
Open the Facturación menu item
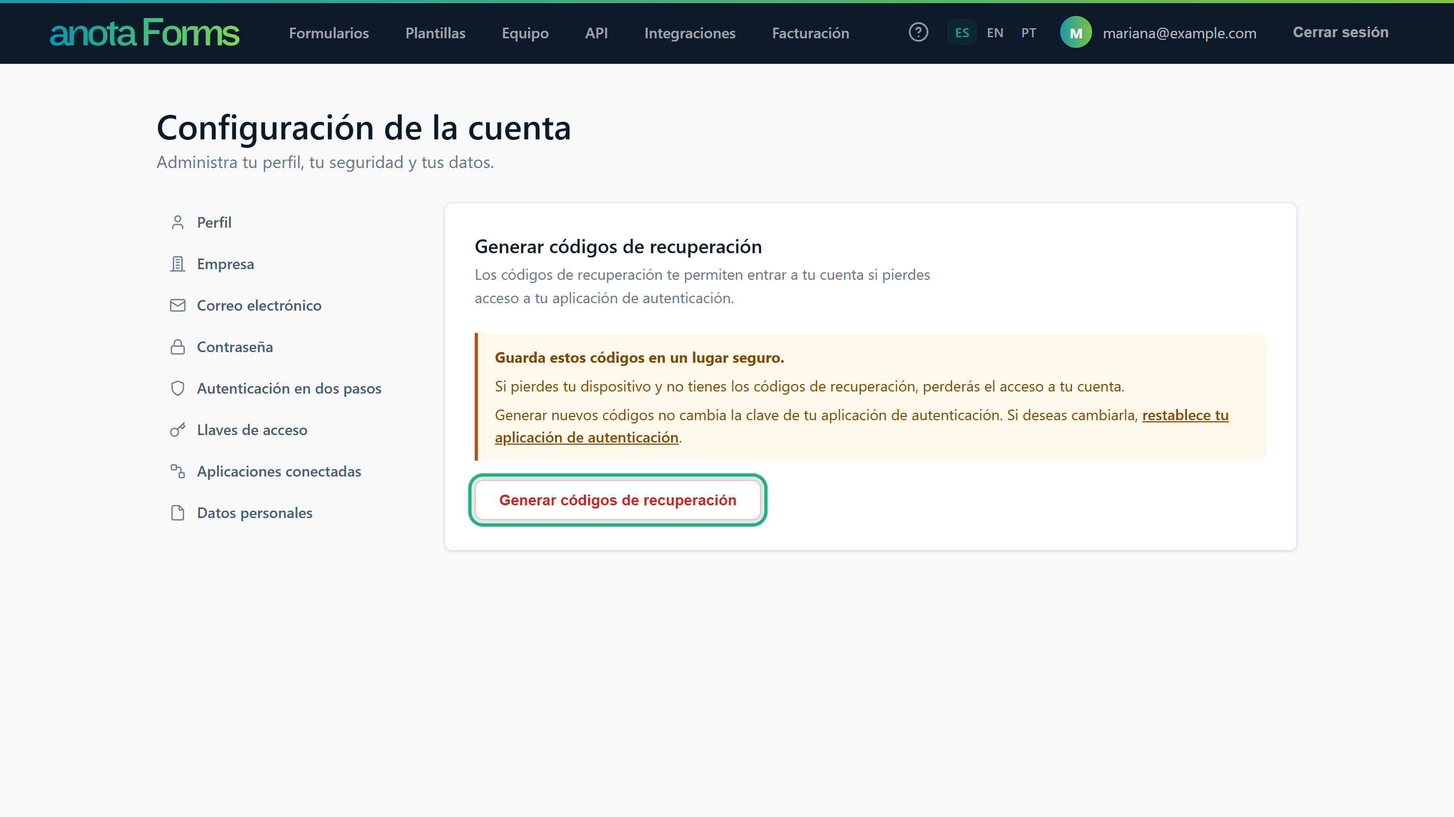coord(811,33)
